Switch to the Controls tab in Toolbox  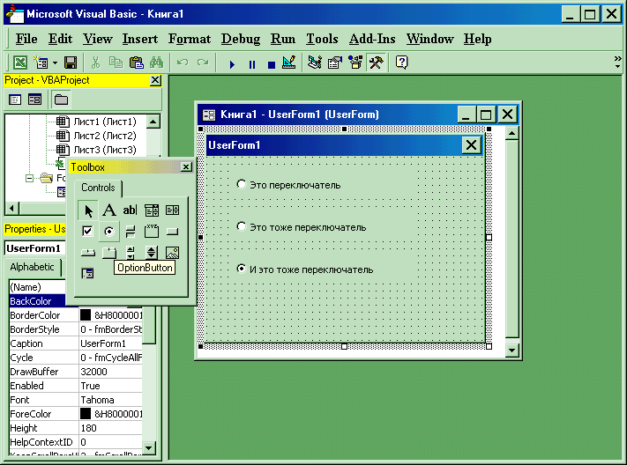[98, 188]
